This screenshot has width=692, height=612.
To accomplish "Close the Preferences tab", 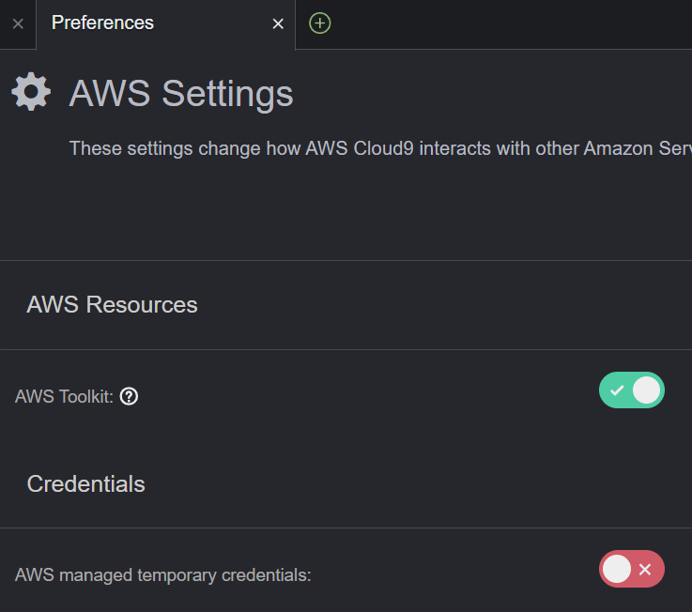I will click(278, 23).
